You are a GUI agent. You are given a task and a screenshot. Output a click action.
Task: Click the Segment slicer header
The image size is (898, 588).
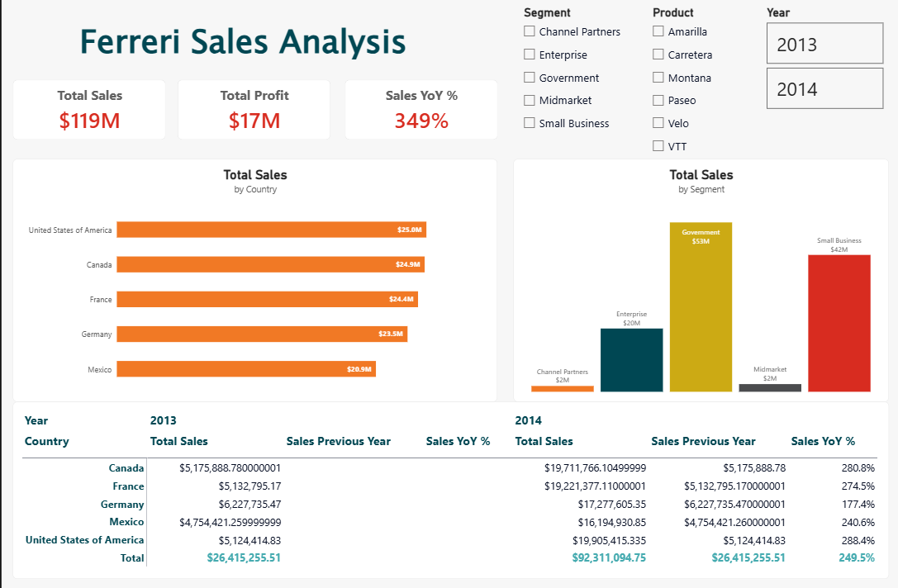tap(547, 12)
